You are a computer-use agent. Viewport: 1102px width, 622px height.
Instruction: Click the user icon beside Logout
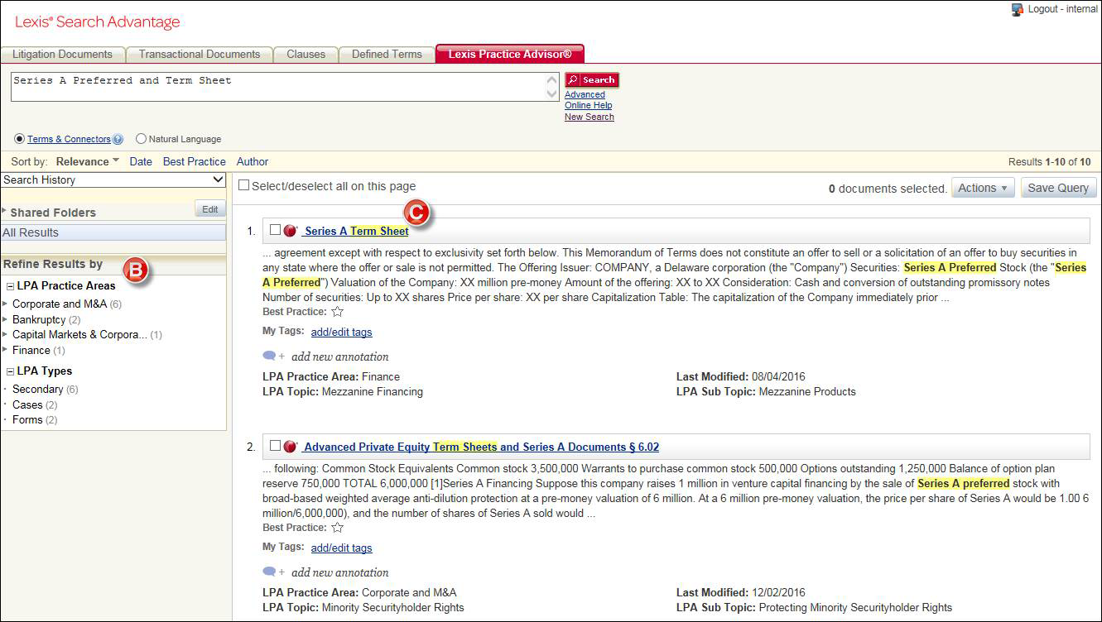click(1018, 10)
